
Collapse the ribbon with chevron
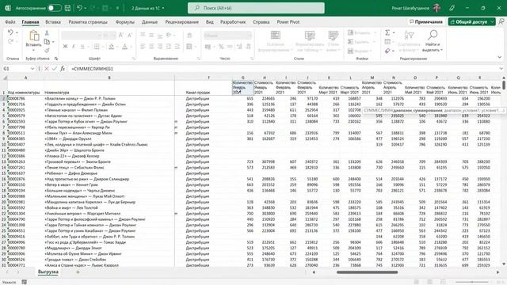(x=500, y=57)
